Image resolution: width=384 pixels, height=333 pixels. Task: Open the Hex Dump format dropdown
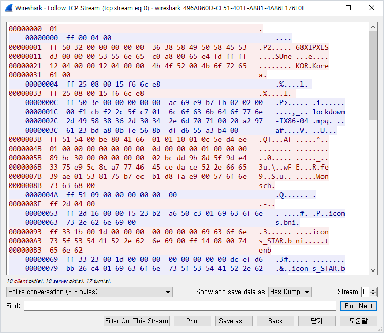tap(290, 292)
